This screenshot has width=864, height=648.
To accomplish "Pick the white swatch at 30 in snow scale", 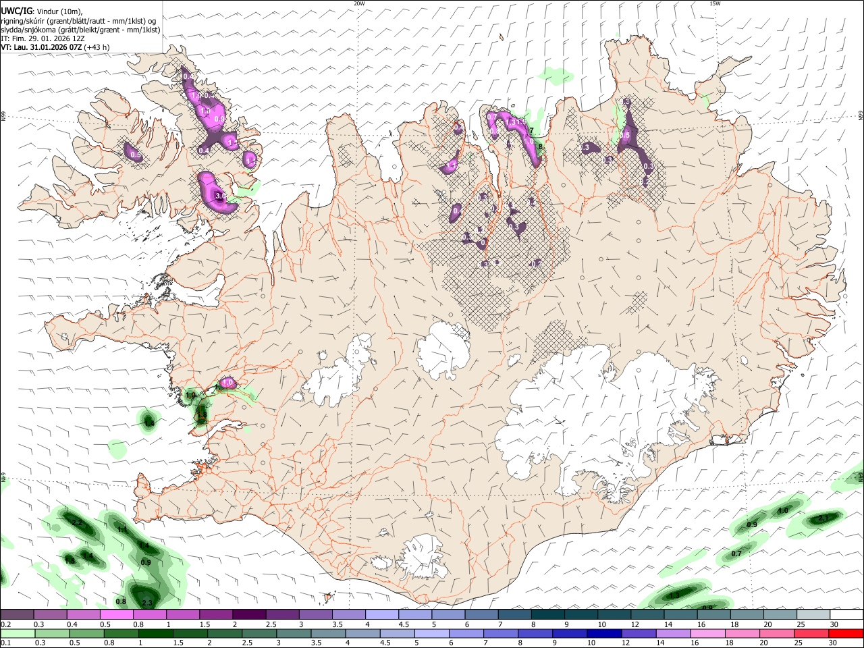I will point(847,615).
